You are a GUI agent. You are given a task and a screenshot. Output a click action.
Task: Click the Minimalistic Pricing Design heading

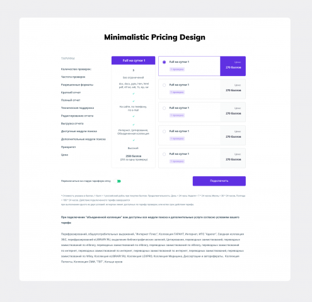154,37
